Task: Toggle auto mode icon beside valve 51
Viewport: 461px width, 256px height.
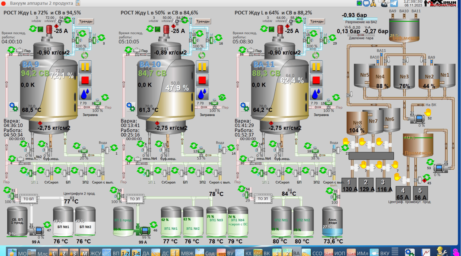Action: (x=7, y=190)
